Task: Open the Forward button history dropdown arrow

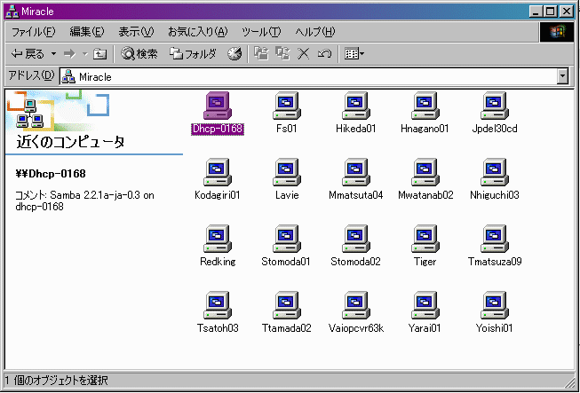Action: tap(85, 54)
